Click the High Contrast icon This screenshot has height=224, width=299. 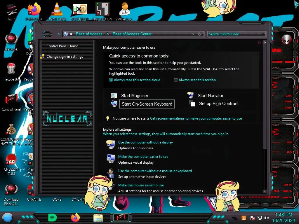click(192, 104)
